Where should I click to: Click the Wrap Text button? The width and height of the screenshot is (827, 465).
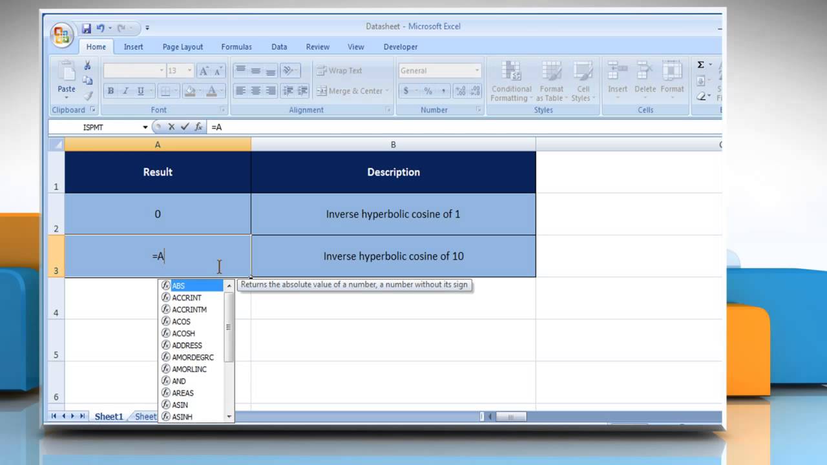point(339,70)
